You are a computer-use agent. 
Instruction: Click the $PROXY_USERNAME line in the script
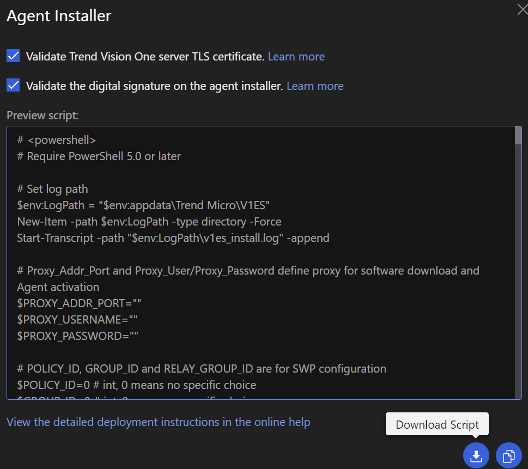[x=75, y=320]
